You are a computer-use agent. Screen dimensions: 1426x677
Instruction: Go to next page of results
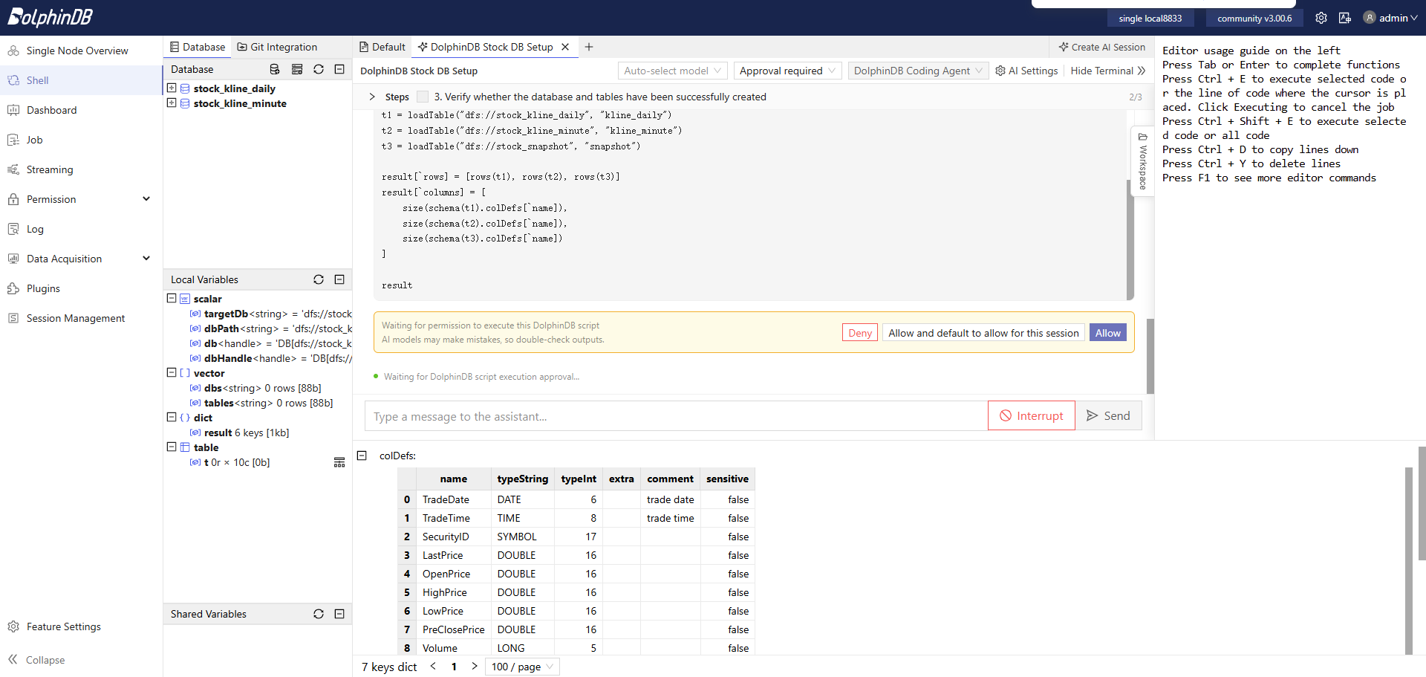[475, 667]
